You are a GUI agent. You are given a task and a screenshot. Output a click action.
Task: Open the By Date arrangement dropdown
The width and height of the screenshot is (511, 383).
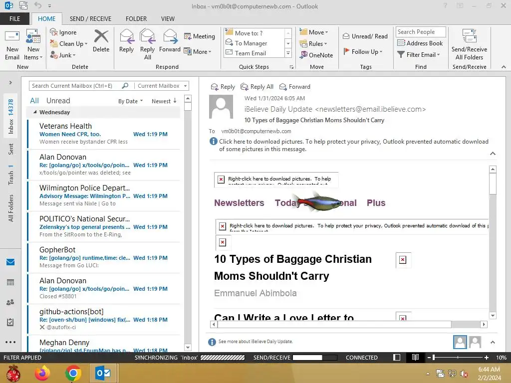tap(130, 101)
